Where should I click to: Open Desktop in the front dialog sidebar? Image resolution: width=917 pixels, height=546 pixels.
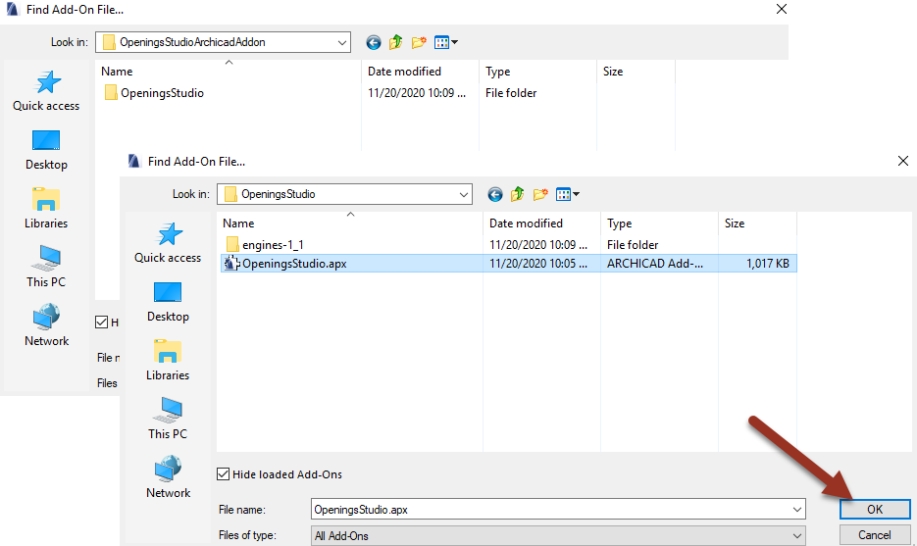pos(168,302)
